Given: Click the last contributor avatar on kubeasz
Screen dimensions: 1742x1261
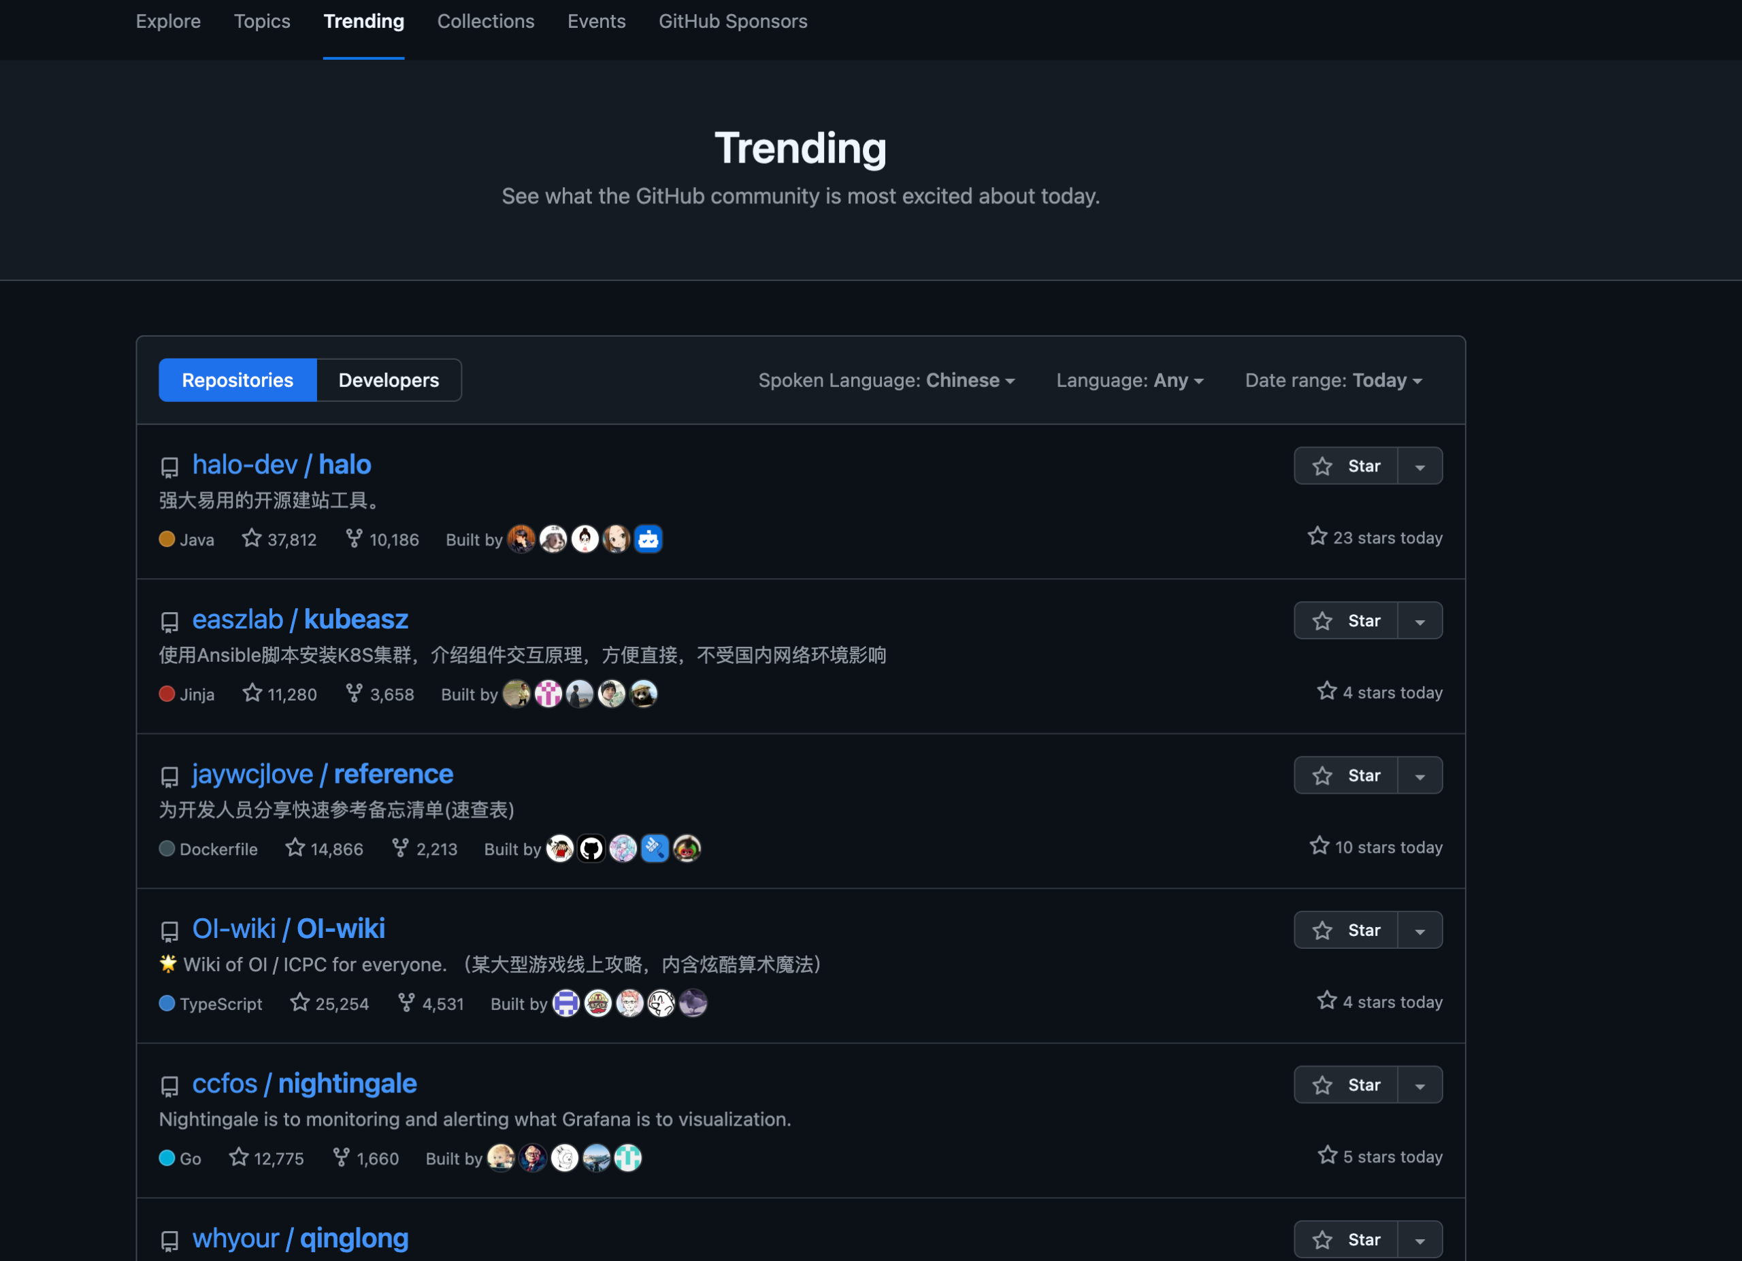Looking at the screenshot, I should coord(644,694).
